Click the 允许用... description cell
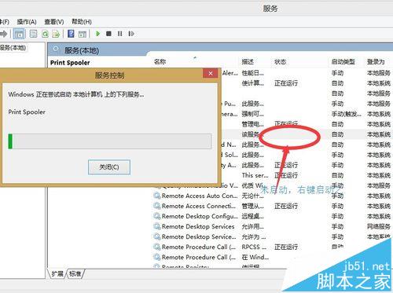This screenshot has height=293, width=393. [x=252, y=226]
